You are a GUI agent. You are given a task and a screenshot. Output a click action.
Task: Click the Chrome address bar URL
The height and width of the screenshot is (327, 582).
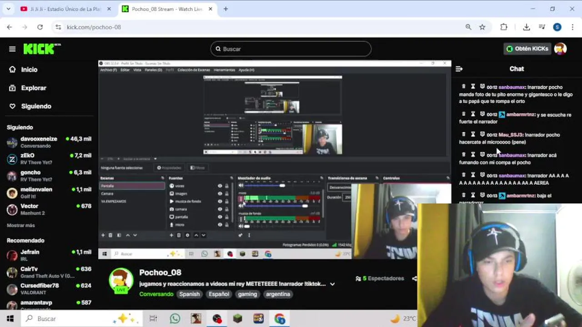[94, 27]
